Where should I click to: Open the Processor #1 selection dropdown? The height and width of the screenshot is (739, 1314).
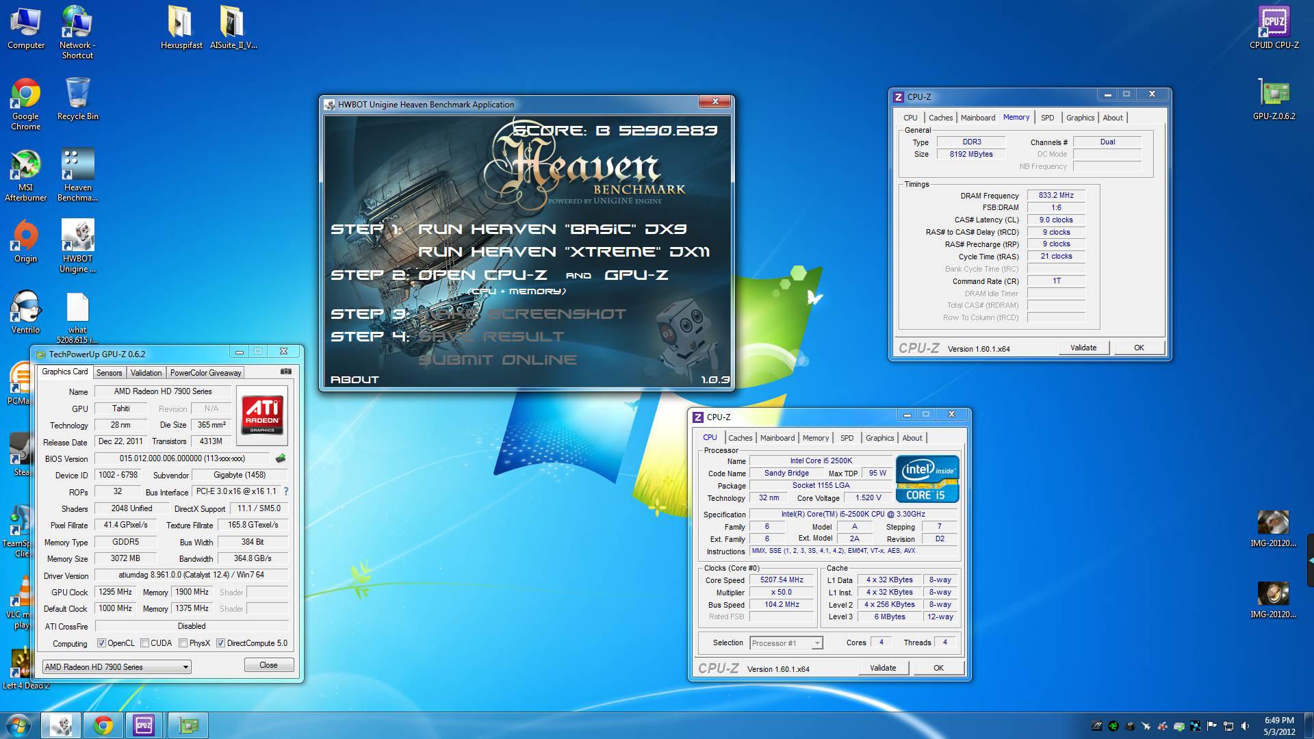tap(786, 643)
